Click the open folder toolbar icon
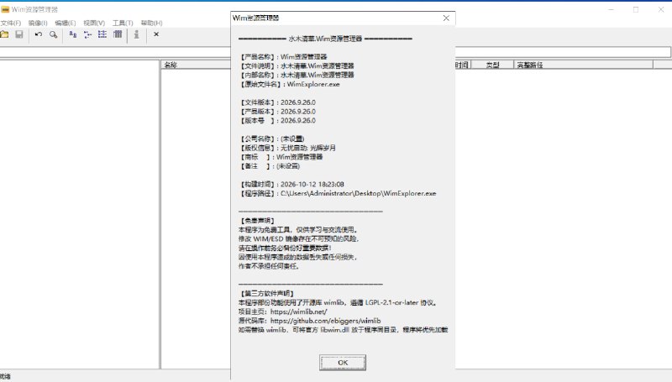Image resolution: width=672 pixels, height=382 pixels. click(5, 34)
